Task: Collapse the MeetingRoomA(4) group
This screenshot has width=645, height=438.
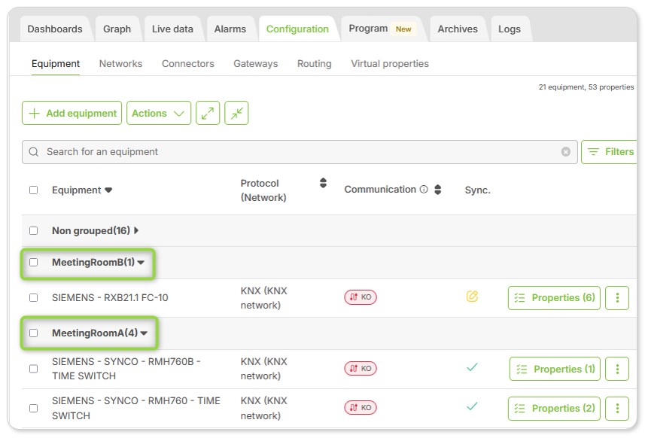Action: click(144, 333)
